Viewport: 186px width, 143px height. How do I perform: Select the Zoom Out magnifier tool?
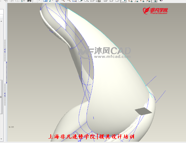(69, 1)
